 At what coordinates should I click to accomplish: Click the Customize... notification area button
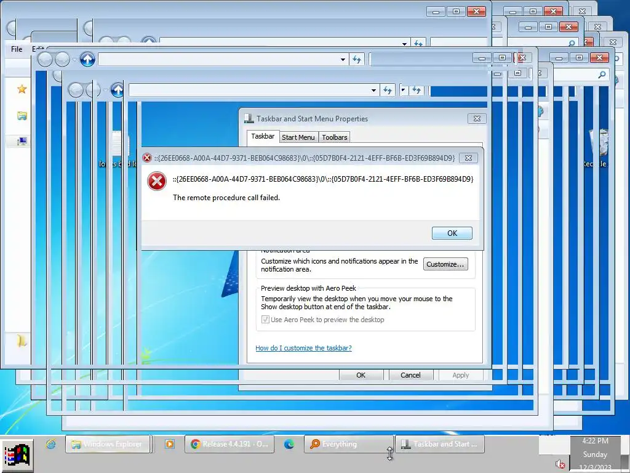[x=445, y=264]
